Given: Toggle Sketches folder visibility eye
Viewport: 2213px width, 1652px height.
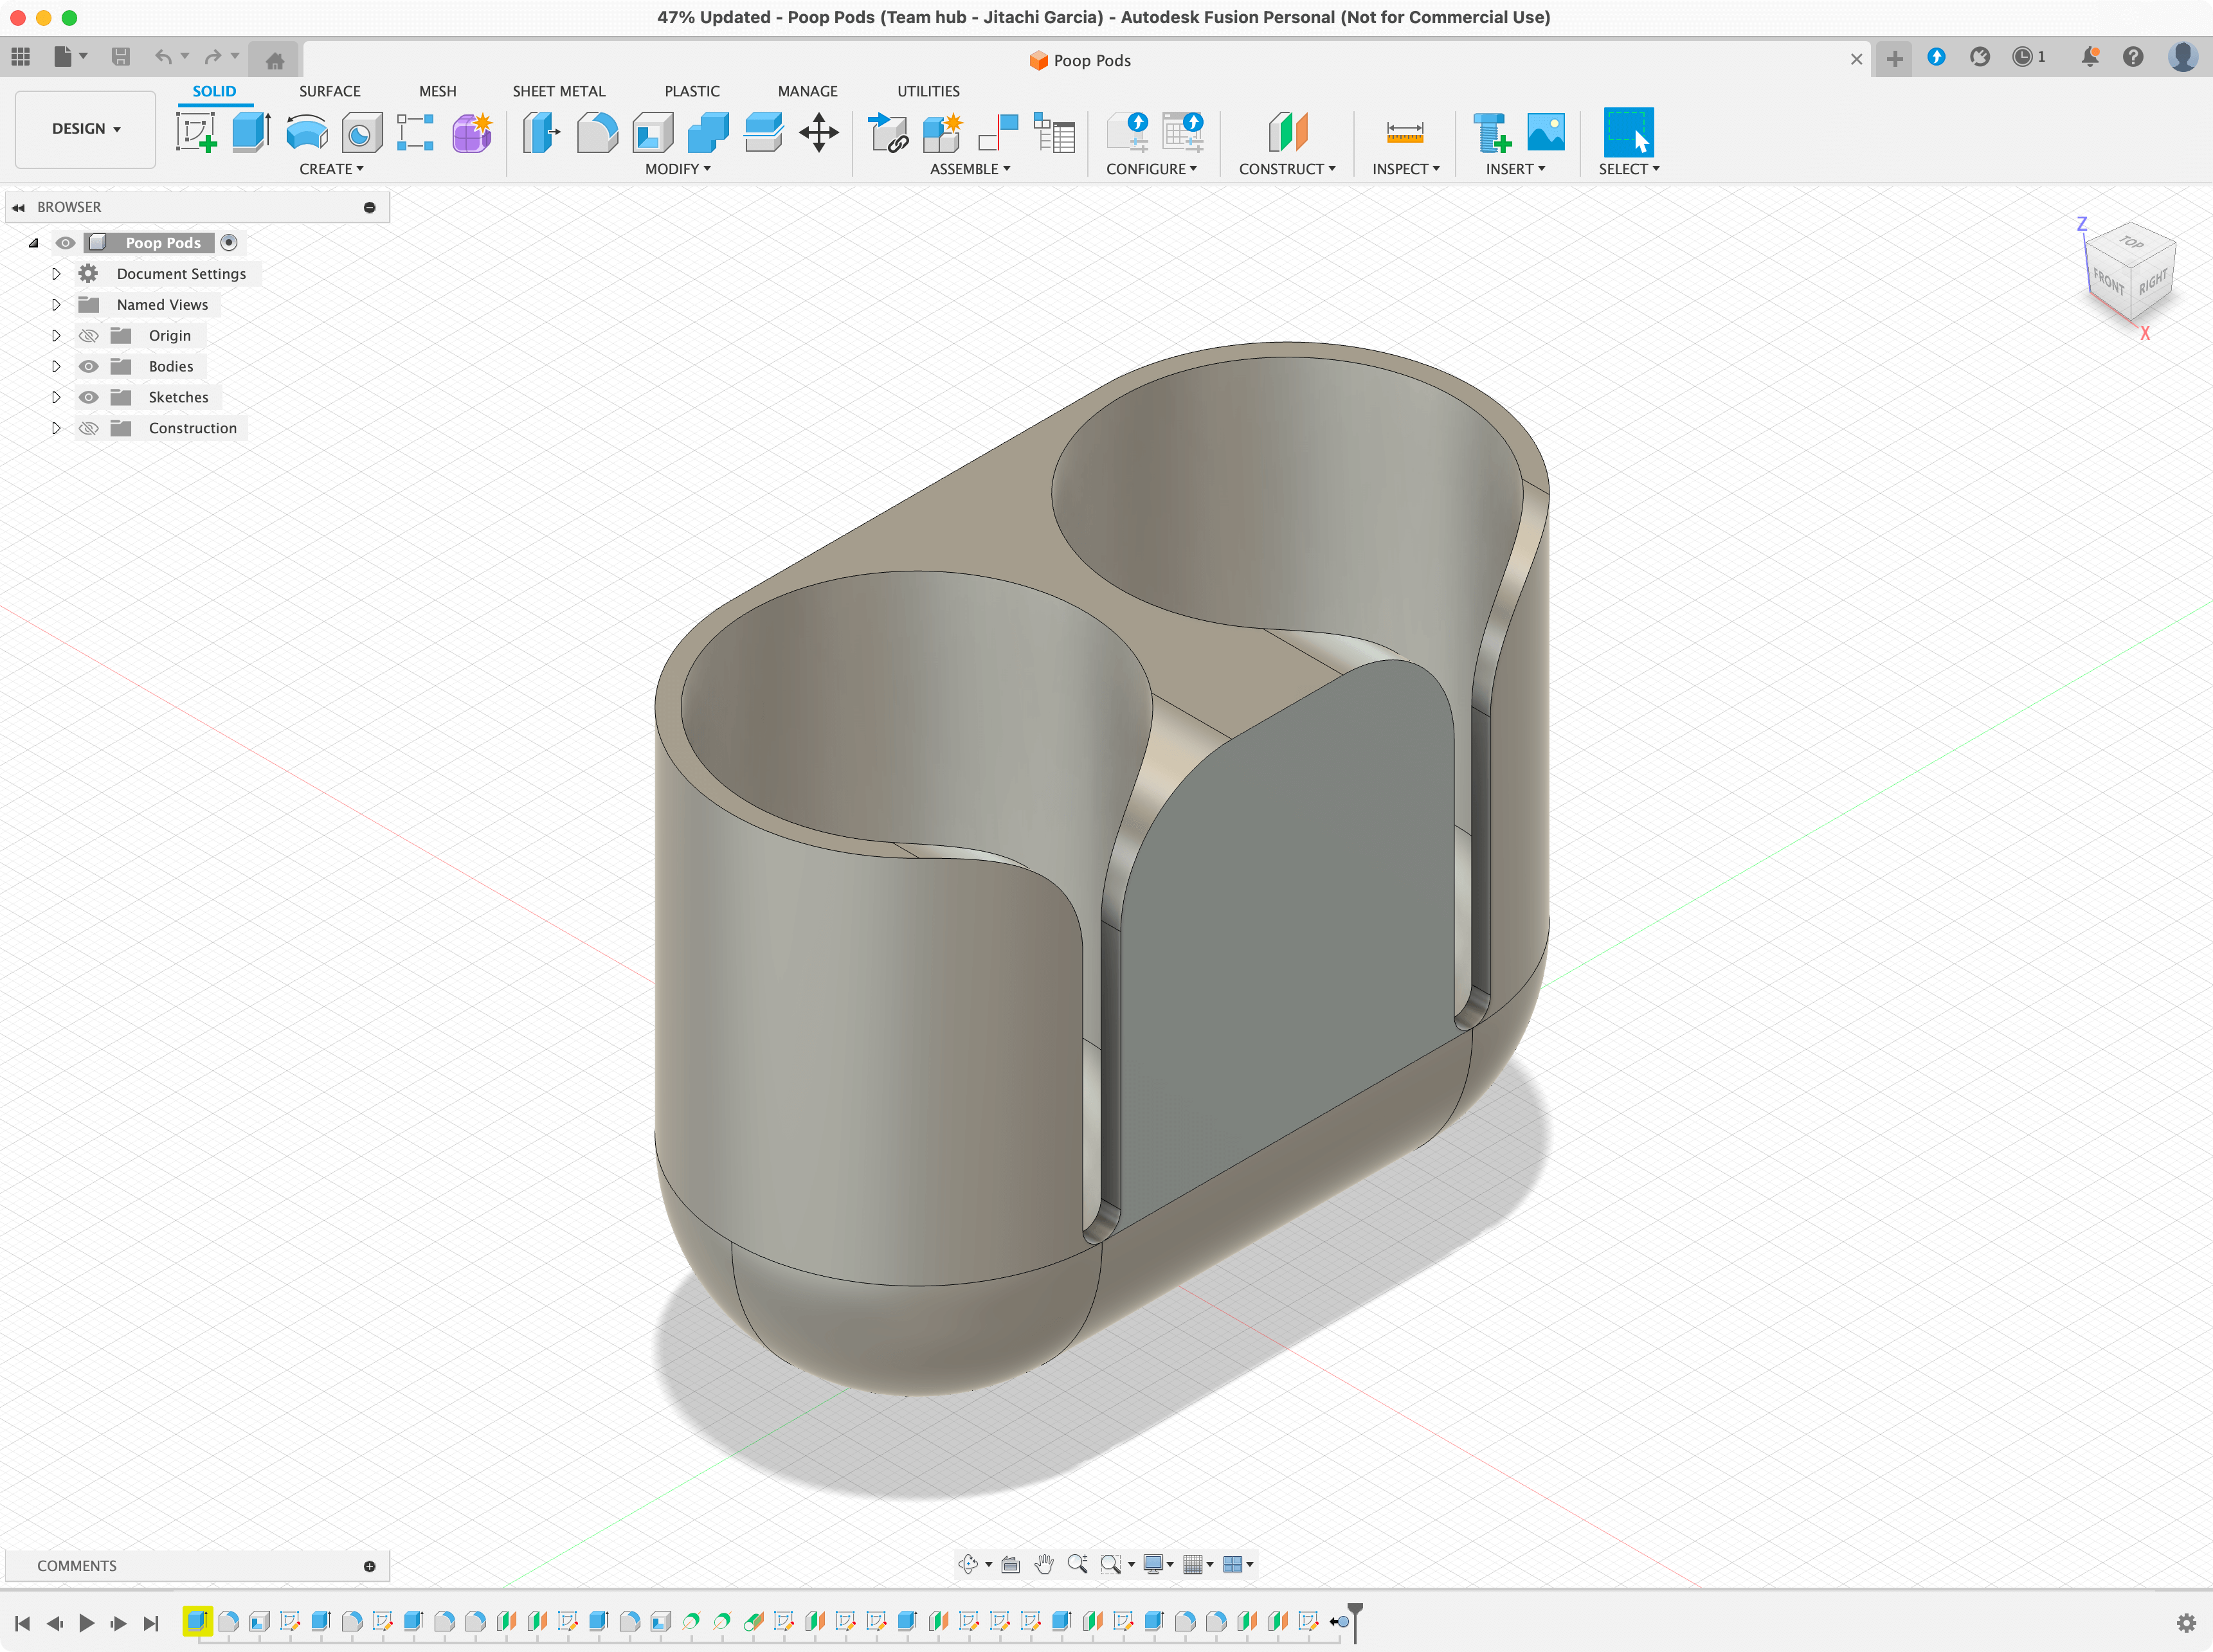Looking at the screenshot, I should tap(89, 397).
